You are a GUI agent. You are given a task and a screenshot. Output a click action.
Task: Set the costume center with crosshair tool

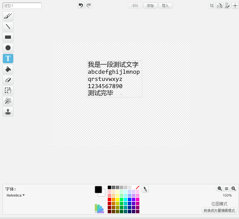pyautogui.click(x=235, y=5)
